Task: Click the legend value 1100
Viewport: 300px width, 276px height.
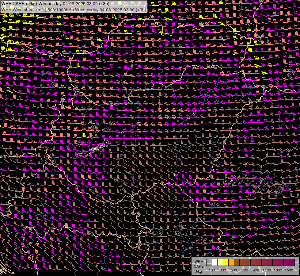Action: [267, 270]
